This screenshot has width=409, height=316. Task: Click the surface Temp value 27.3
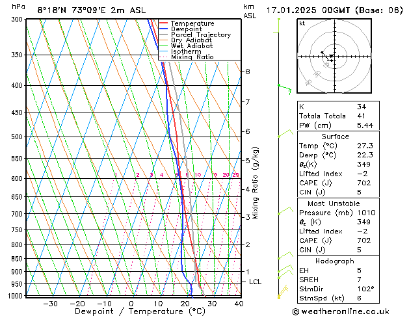[x=365, y=146]
